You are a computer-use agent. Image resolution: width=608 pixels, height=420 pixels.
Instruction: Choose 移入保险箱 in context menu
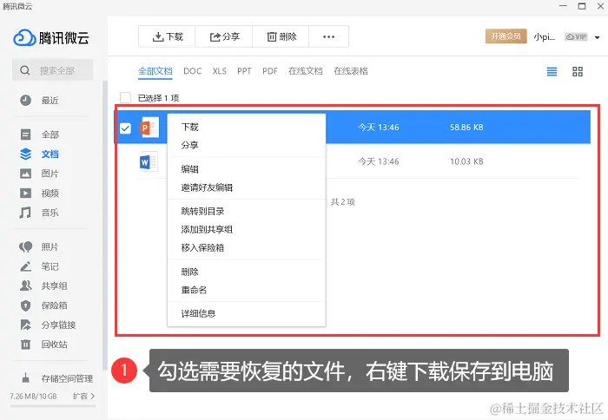[x=246, y=247]
